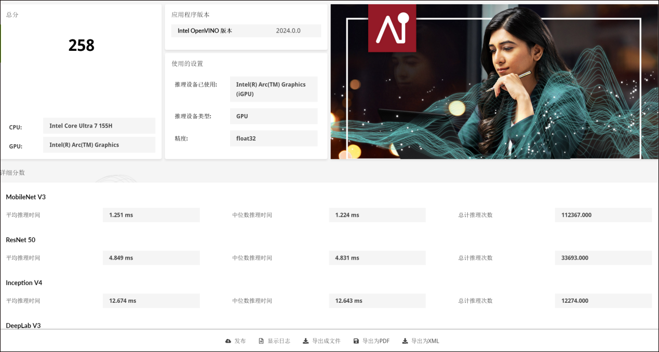Click the floppy disk icon for 导出为PDF
This screenshot has width=659, height=352.
[356, 341]
